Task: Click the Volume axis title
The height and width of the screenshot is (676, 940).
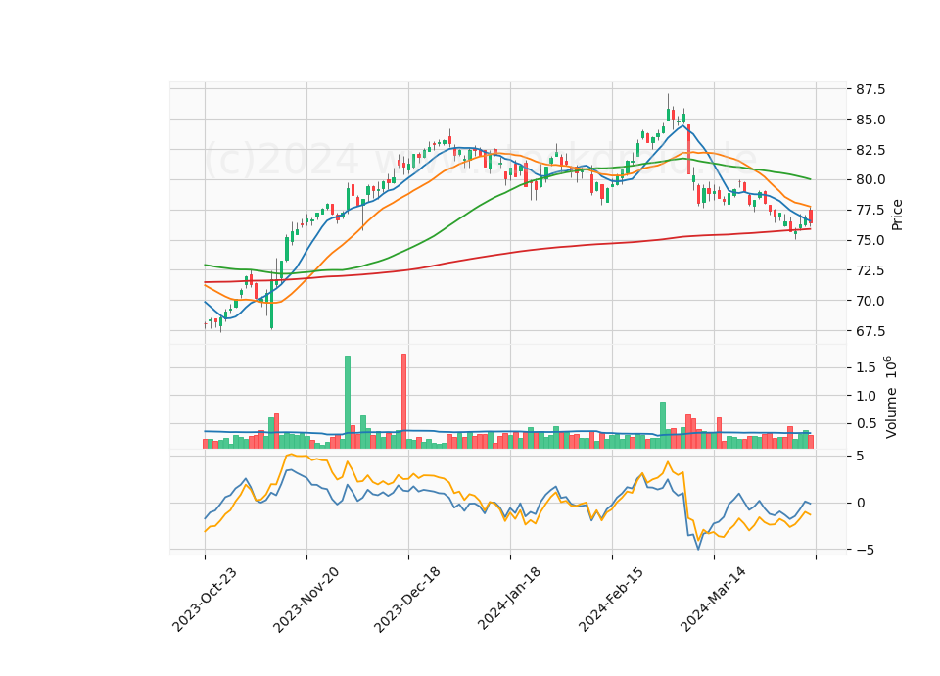Action: click(891, 397)
